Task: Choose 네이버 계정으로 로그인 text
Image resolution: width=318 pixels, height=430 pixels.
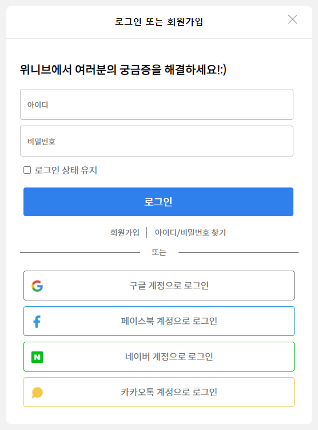Action: [169, 357]
